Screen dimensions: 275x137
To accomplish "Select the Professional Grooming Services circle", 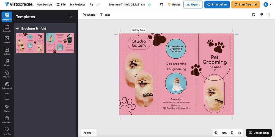I will 176,49.
